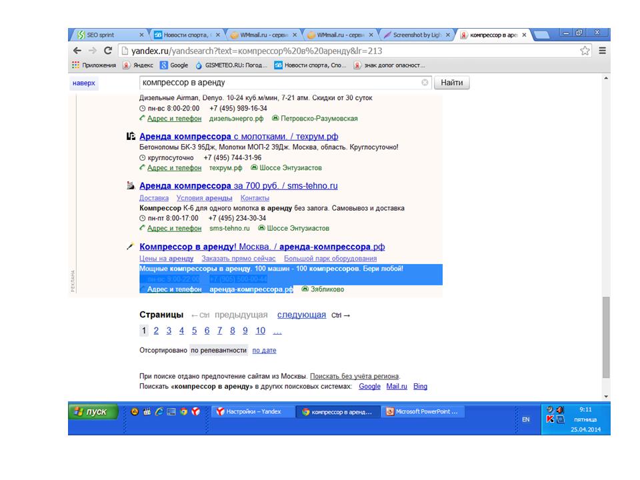Bookmark page with the star icon
This screenshot has height=480, width=640.
585,51
